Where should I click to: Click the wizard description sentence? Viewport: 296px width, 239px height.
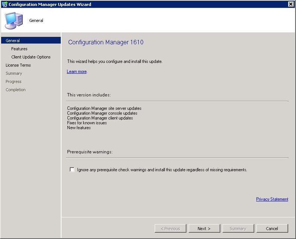[x=115, y=61]
